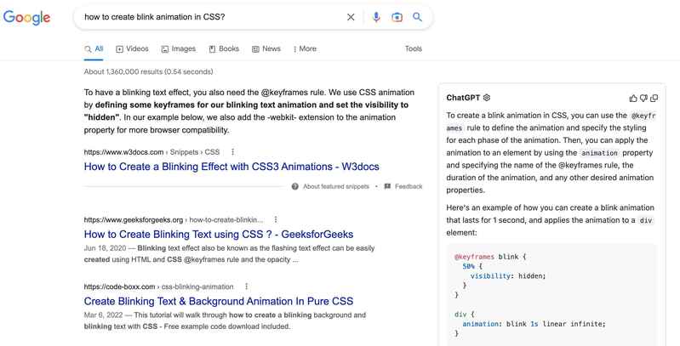Select the All results tab

[x=94, y=49]
